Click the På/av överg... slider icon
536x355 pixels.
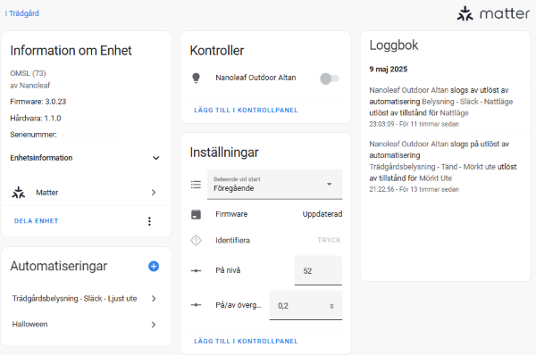click(x=196, y=305)
